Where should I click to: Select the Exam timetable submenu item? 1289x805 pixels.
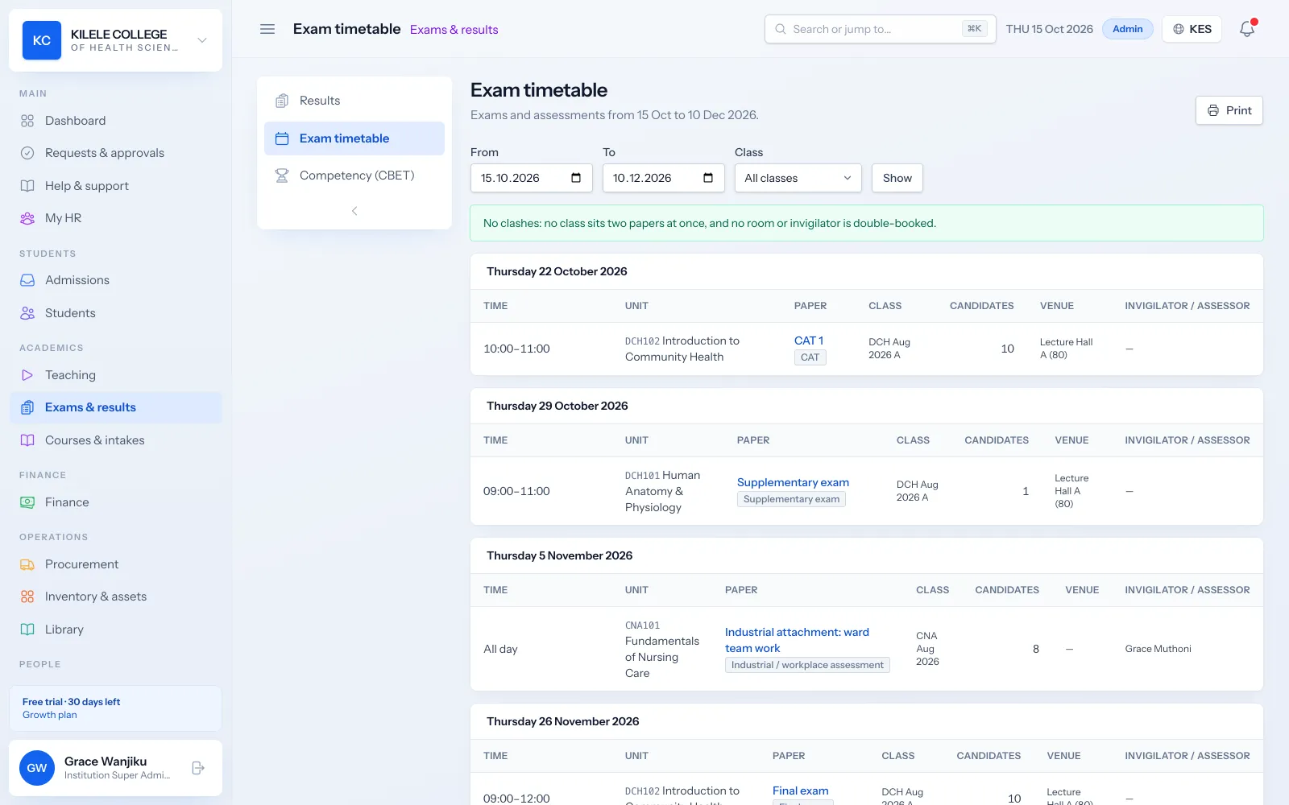click(x=354, y=138)
